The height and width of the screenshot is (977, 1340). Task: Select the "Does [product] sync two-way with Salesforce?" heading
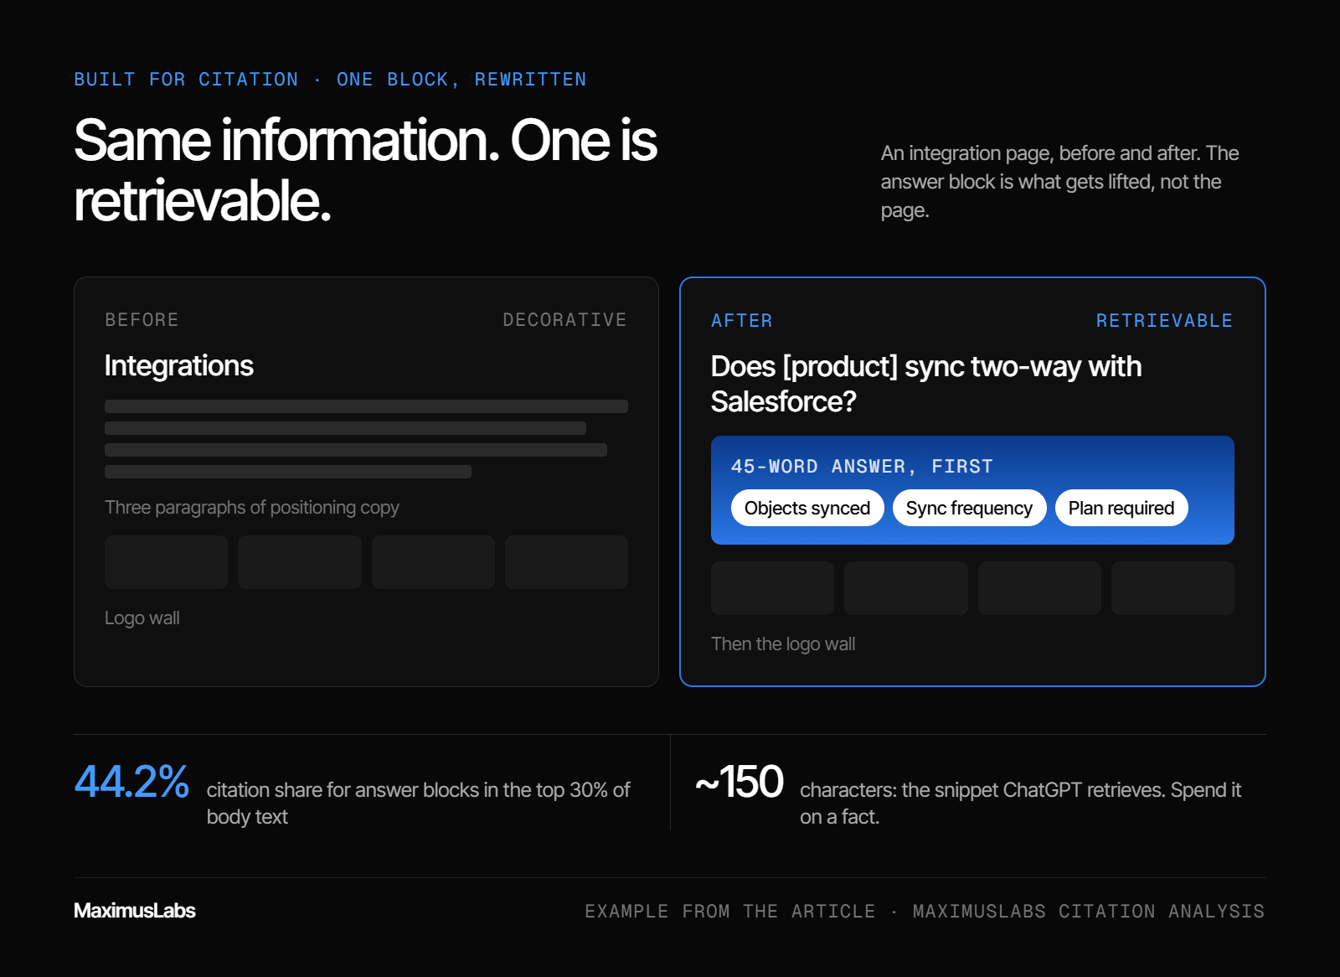[x=926, y=384]
